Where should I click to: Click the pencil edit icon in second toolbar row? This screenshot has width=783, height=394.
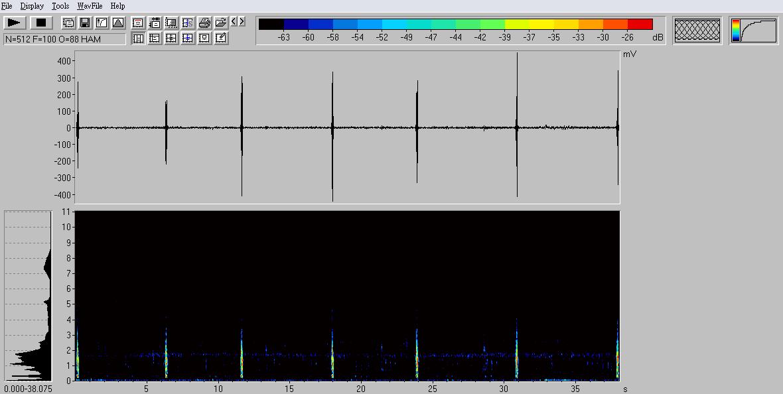tap(221, 38)
